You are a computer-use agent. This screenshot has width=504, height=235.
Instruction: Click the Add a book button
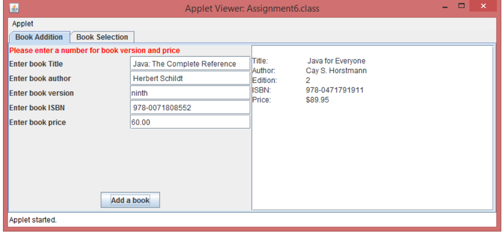(x=130, y=200)
